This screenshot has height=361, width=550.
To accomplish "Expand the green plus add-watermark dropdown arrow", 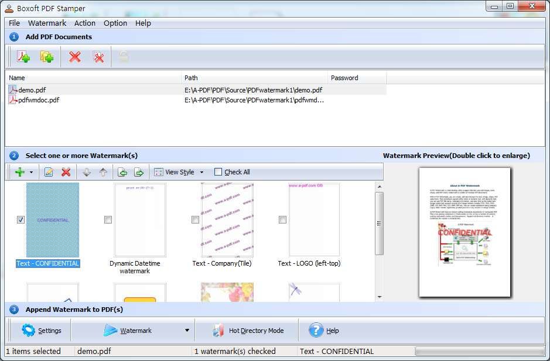I will point(31,173).
